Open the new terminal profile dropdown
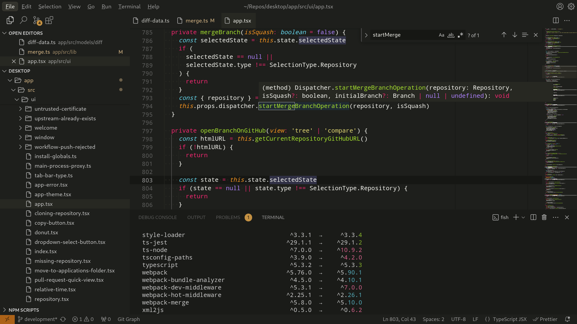 pos(523,217)
